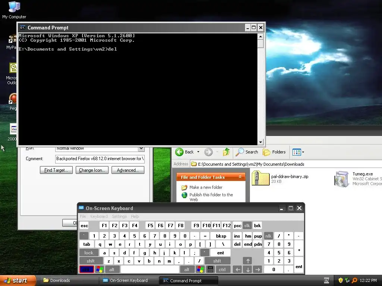Click security shield tray icon
Screen dimensions: 382x286
(341, 280)
